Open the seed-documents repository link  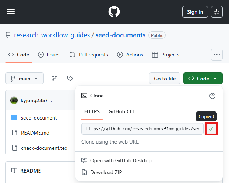(x=120, y=35)
